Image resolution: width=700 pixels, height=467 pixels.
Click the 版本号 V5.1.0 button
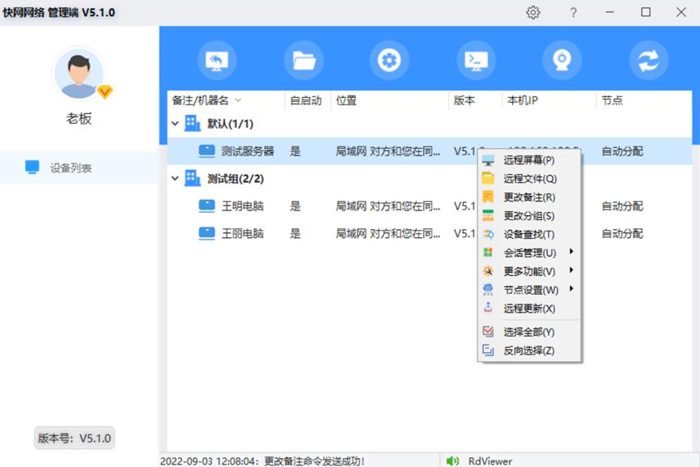(74, 437)
